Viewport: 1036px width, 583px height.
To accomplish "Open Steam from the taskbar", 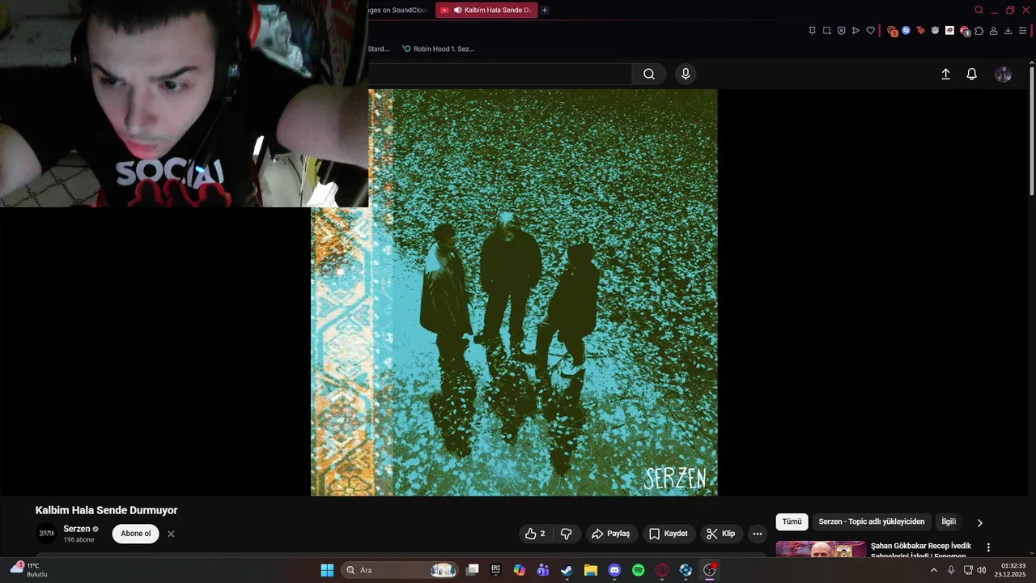I will point(567,570).
